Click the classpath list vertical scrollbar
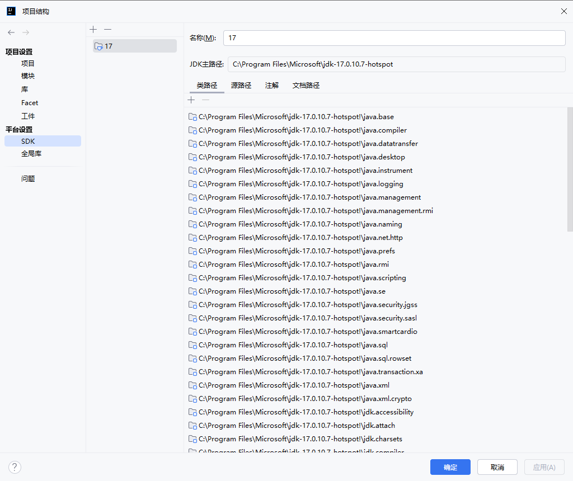 (570, 169)
